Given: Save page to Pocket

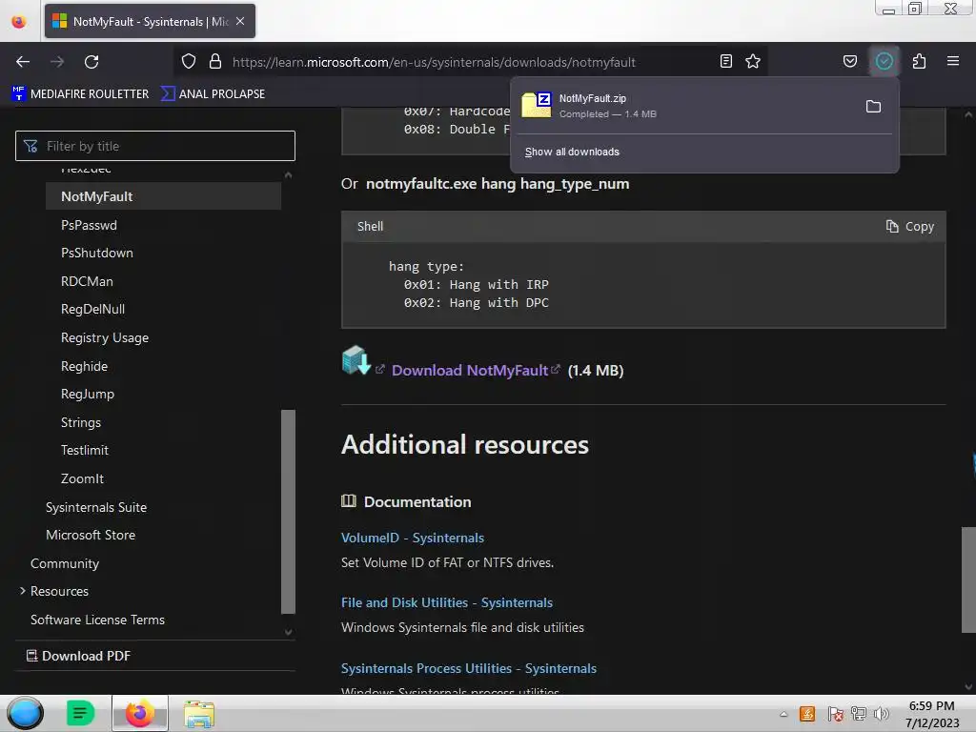Looking at the screenshot, I should (x=849, y=62).
